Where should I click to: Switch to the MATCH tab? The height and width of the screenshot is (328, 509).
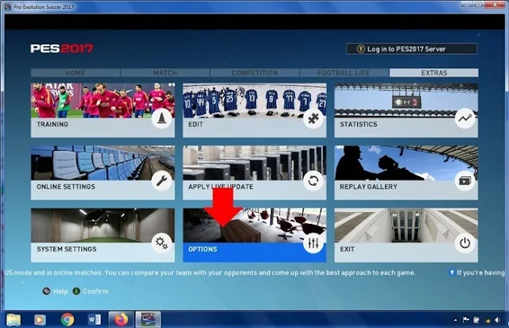pos(165,72)
